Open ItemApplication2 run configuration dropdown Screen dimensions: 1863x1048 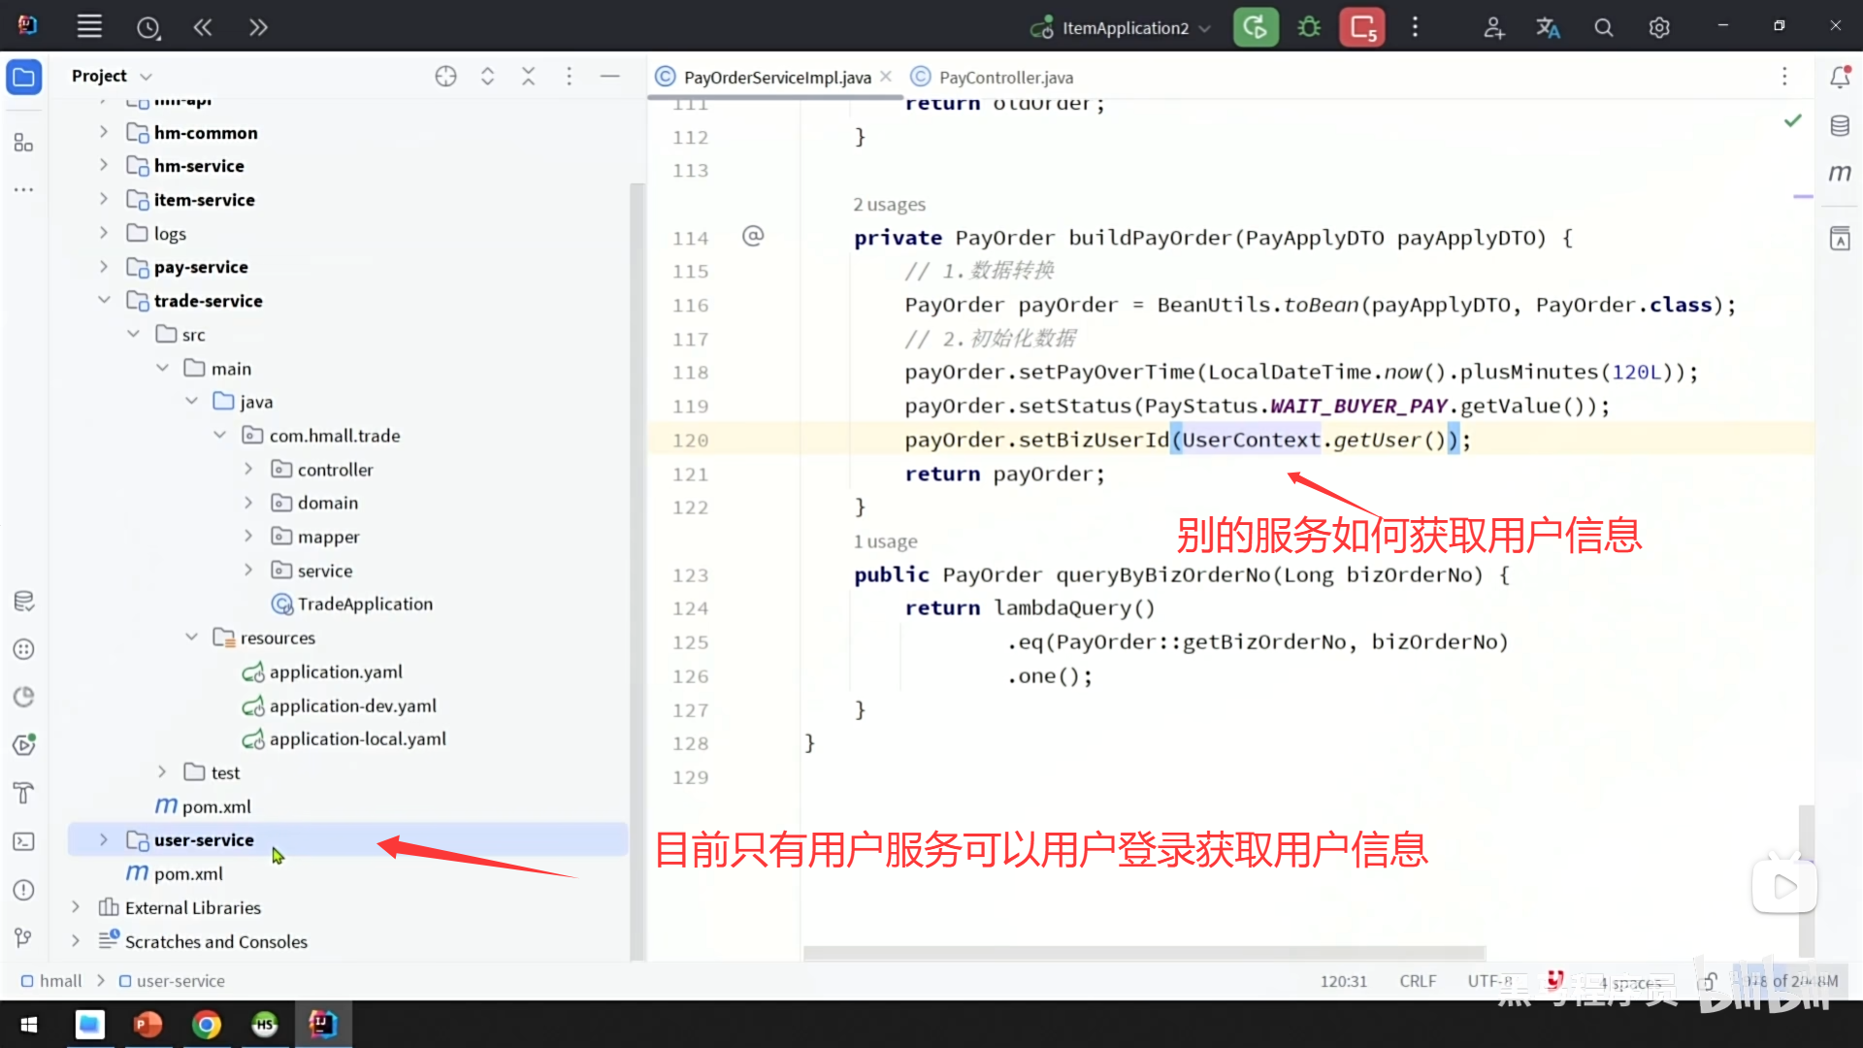[1124, 28]
